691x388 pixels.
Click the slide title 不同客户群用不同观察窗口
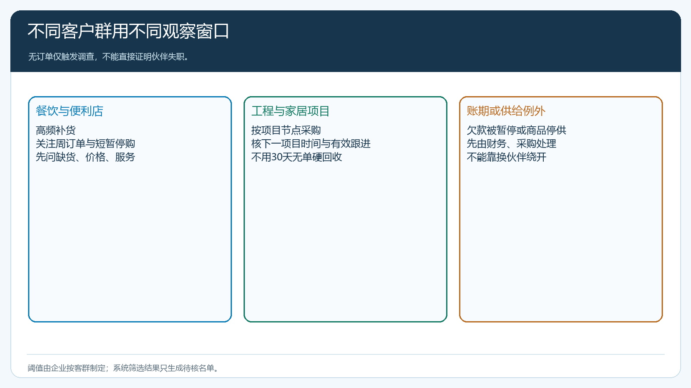[x=128, y=31]
